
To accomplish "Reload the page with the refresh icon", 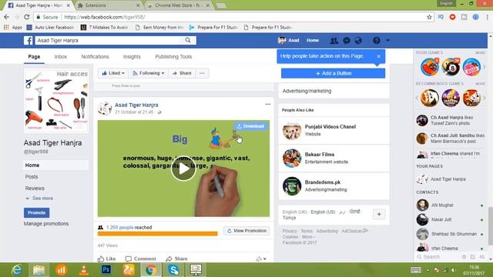I will [x=27, y=17].
